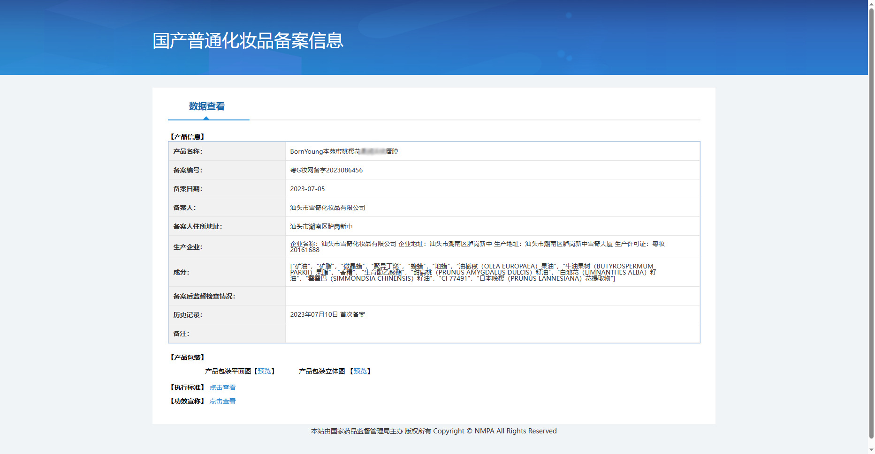Click the 【产品包装】 section heading

pos(187,357)
